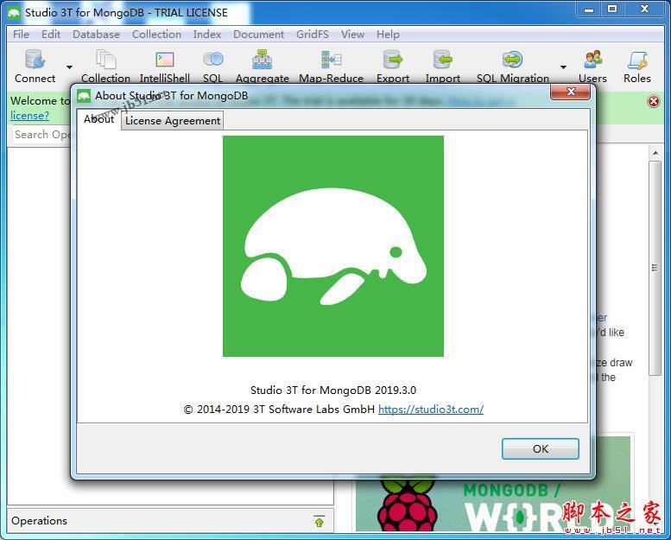Screen dimensions: 671x540
Task: Expand the SQL Migration dropdown arrow
Action: pyautogui.click(x=563, y=67)
